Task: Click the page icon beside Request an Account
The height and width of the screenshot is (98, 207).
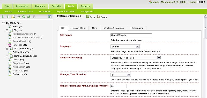Action: pyautogui.click(x=10, y=34)
